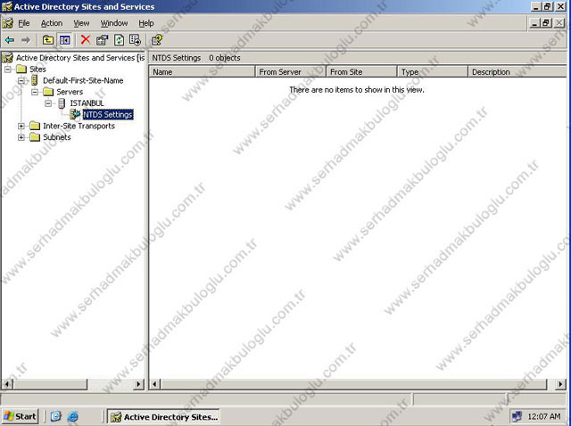The width and height of the screenshot is (571, 426).
Task: Open the View menu
Action: pyautogui.click(x=81, y=23)
